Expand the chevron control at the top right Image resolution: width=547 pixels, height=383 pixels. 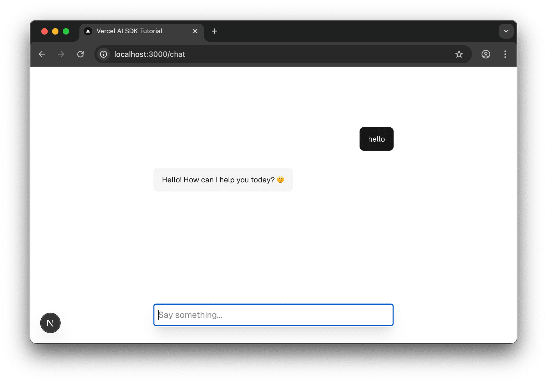506,31
